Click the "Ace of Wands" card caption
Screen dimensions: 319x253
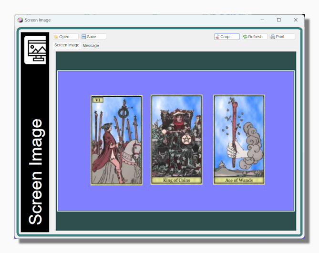pos(239,180)
